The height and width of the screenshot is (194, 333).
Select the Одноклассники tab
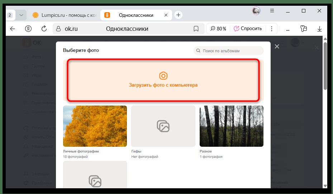pyautogui.click(x=136, y=15)
